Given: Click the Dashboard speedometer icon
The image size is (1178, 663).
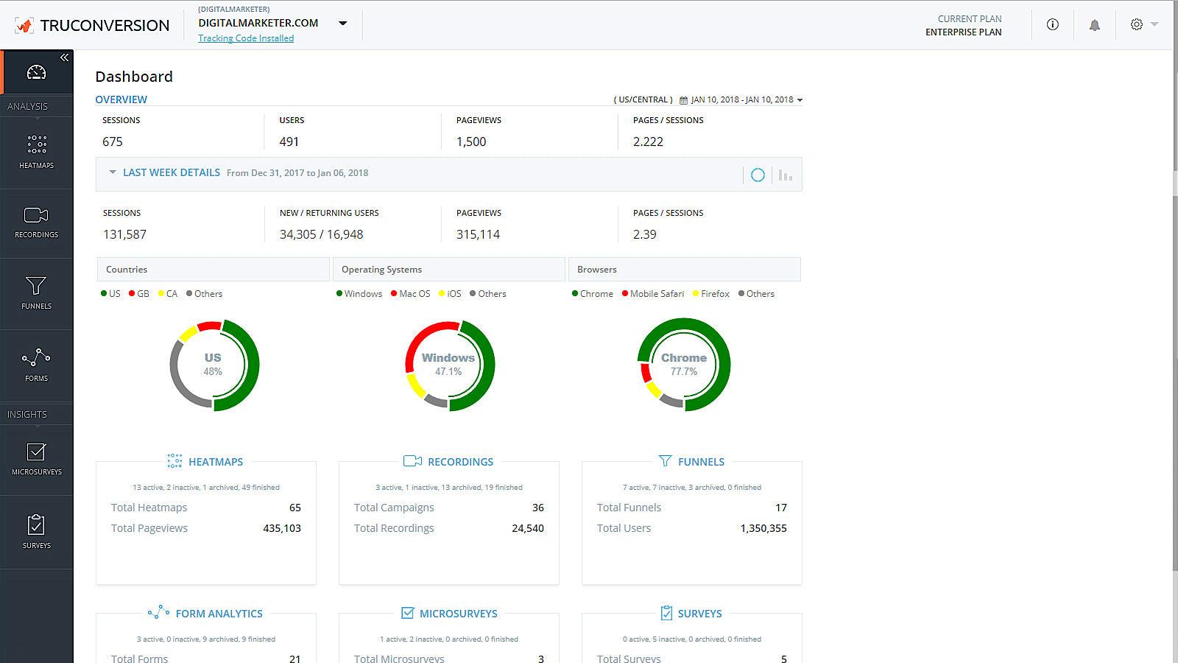Looking at the screenshot, I should 36,71.
